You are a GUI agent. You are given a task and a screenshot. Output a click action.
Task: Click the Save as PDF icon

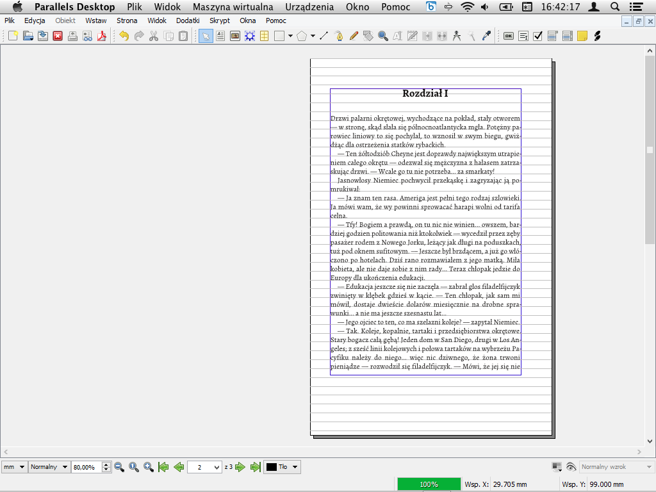tap(102, 36)
